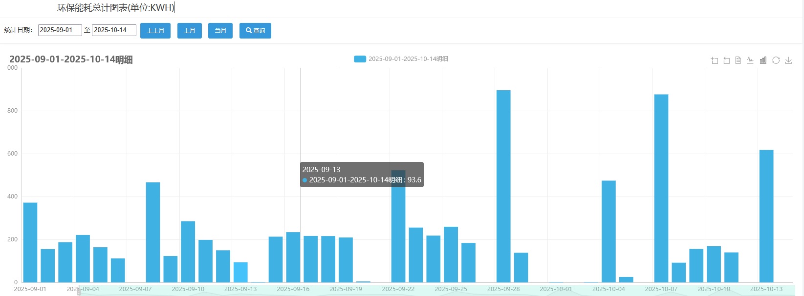The width and height of the screenshot is (804, 296).
Task: Click the highlighted 2025-09-13 bar
Action: (x=240, y=272)
